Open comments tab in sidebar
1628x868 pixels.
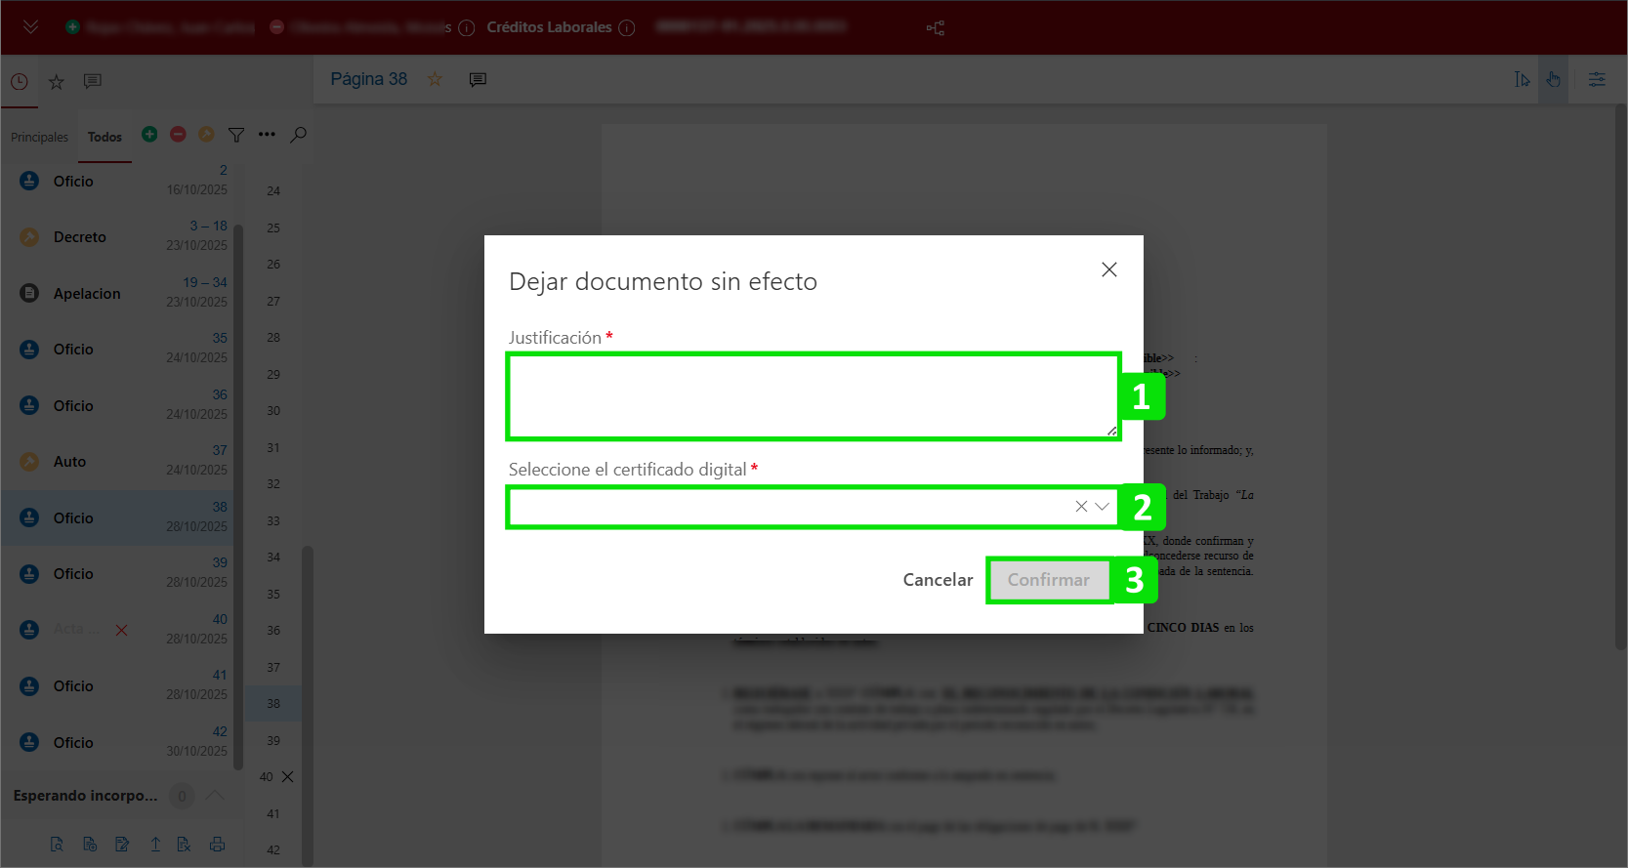(x=93, y=81)
